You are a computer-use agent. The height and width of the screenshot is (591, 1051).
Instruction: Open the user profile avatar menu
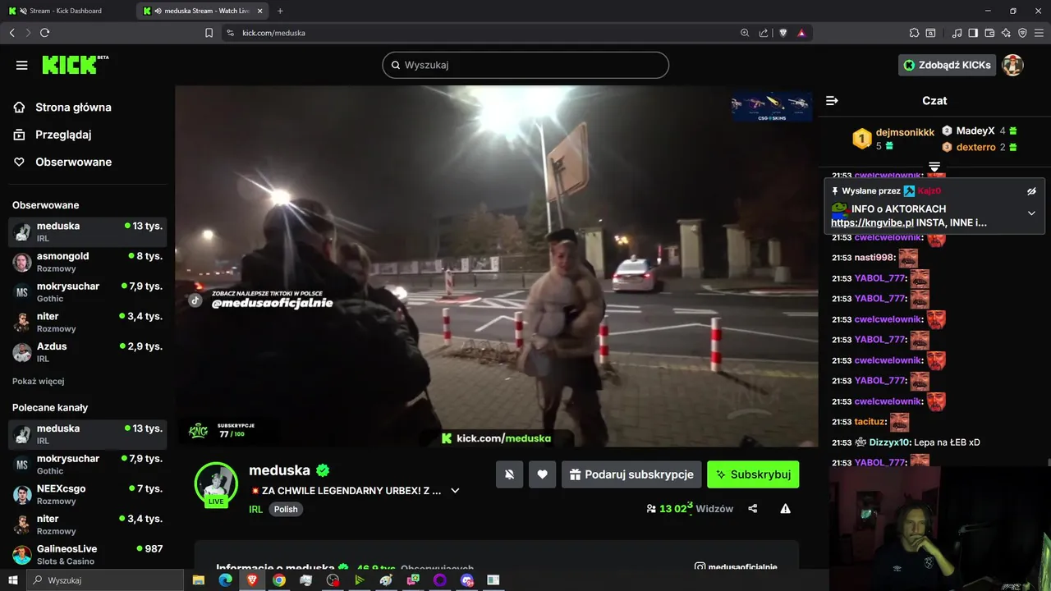tap(1012, 65)
